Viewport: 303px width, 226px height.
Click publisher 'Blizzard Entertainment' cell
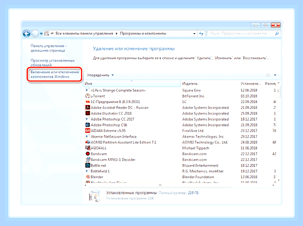pyautogui.click(x=200, y=165)
